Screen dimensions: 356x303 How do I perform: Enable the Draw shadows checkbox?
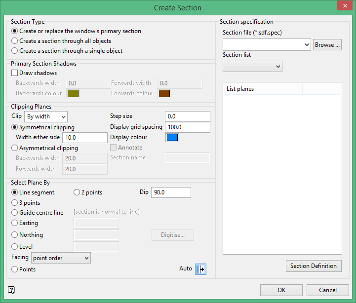(15, 73)
